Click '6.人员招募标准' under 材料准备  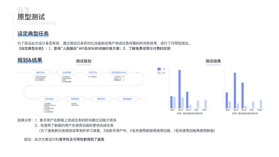pos(49,112)
